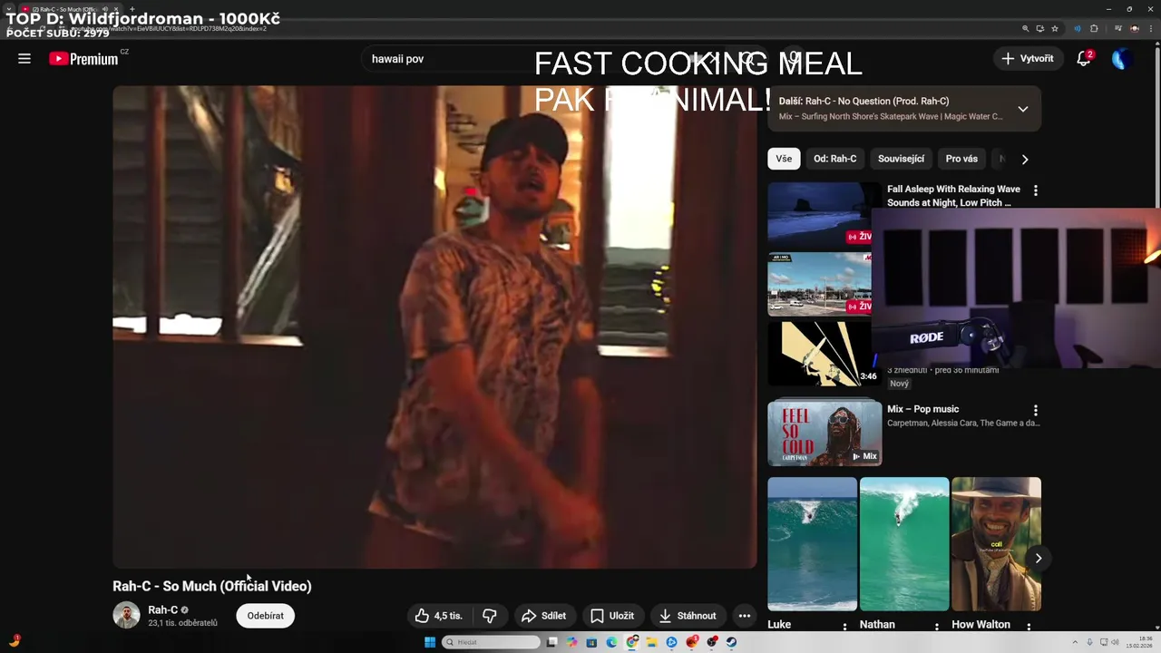Open the browser extensions puzzle icon
Viewport: 1161px width, 653px height.
click(1095, 28)
